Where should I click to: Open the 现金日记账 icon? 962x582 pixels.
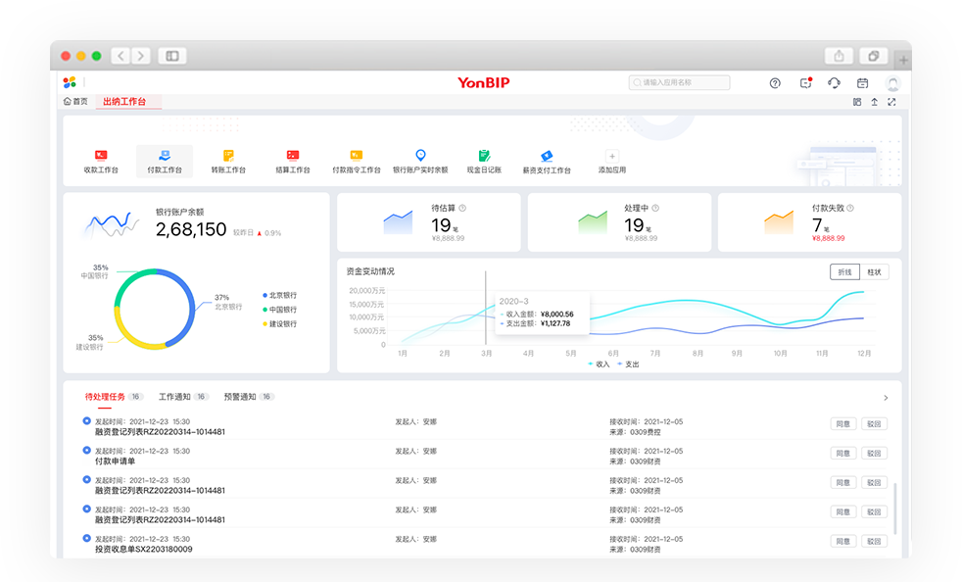484,156
